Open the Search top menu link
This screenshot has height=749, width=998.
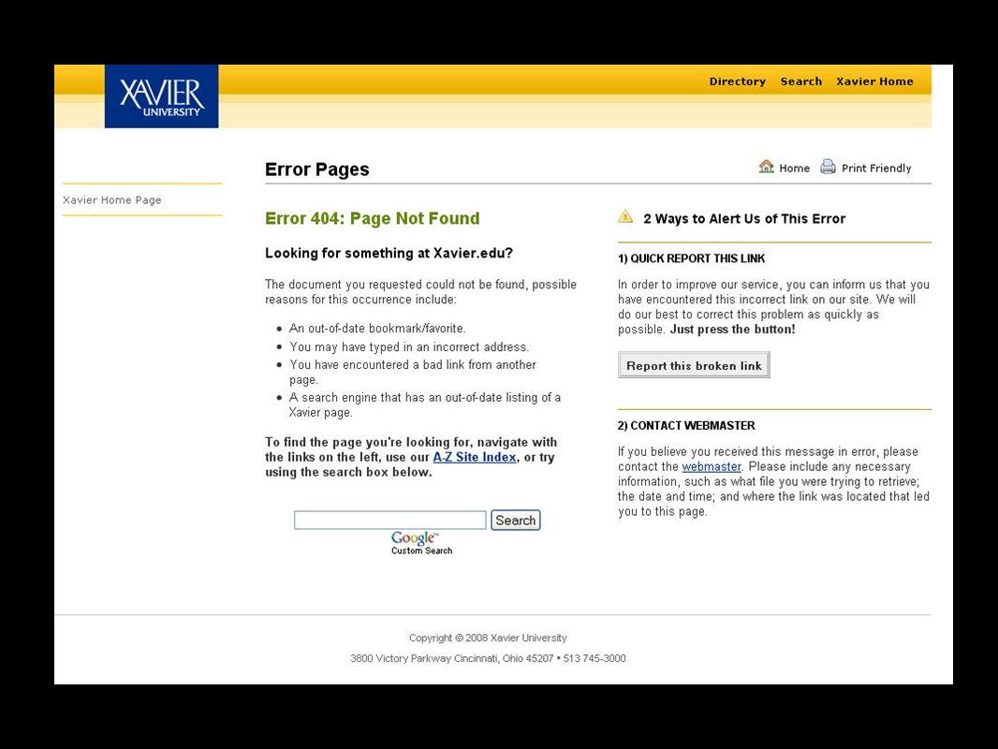click(x=801, y=81)
